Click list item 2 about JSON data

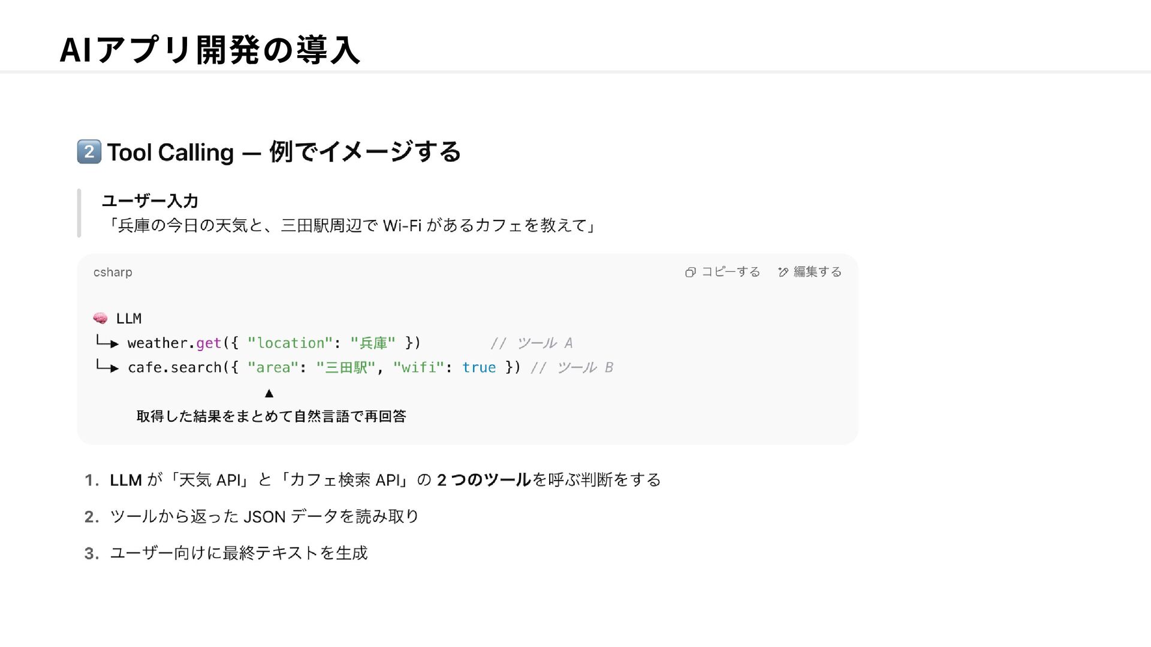252,516
